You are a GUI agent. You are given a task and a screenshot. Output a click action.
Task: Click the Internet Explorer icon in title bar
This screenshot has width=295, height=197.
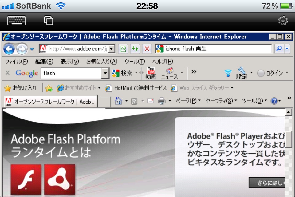[7, 37]
